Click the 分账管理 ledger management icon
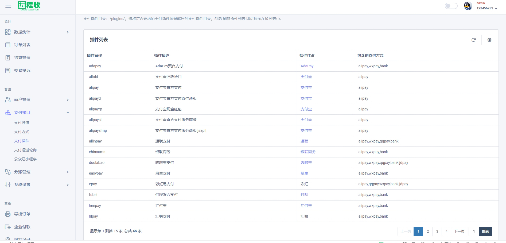The image size is (506, 243). tap(7, 172)
